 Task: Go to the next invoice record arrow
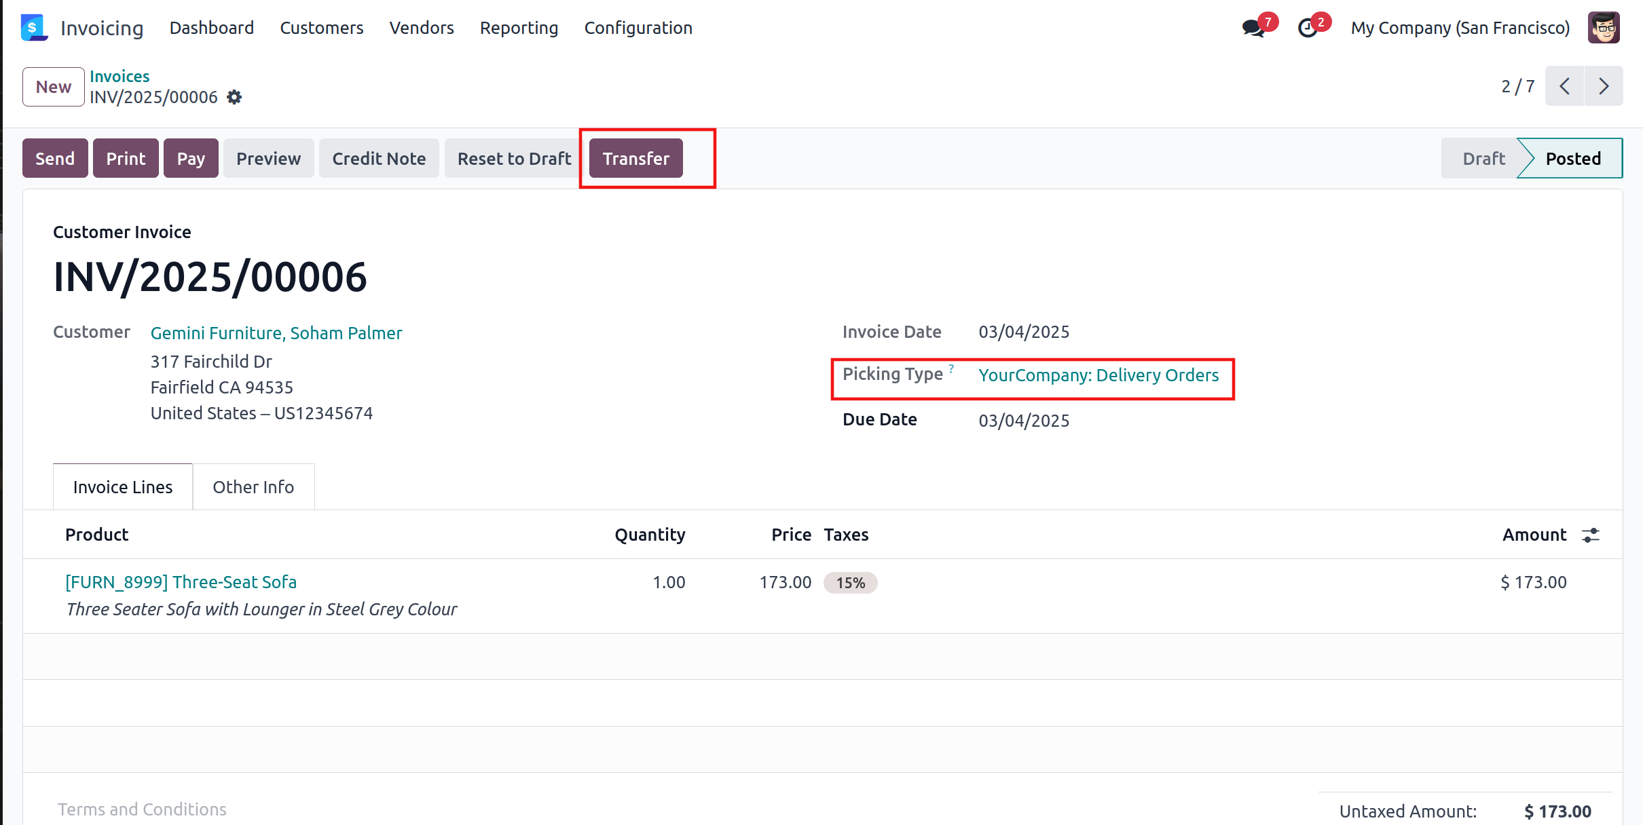1604,86
